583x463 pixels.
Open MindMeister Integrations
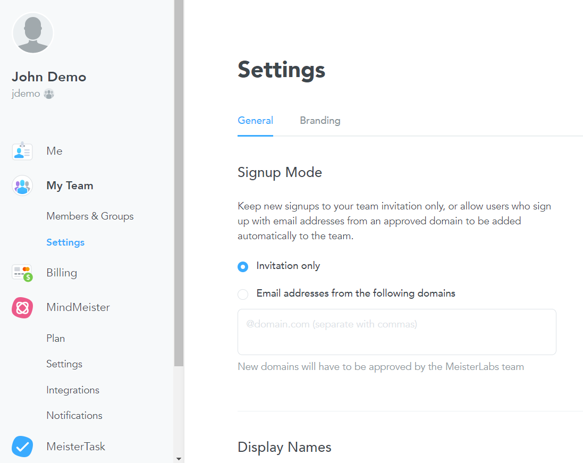coord(73,390)
